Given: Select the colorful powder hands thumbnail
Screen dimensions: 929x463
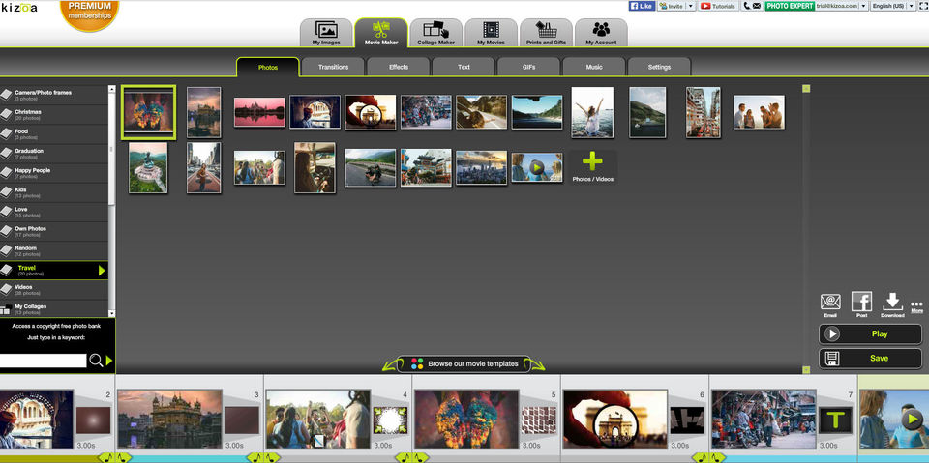Looking at the screenshot, I should (149, 112).
